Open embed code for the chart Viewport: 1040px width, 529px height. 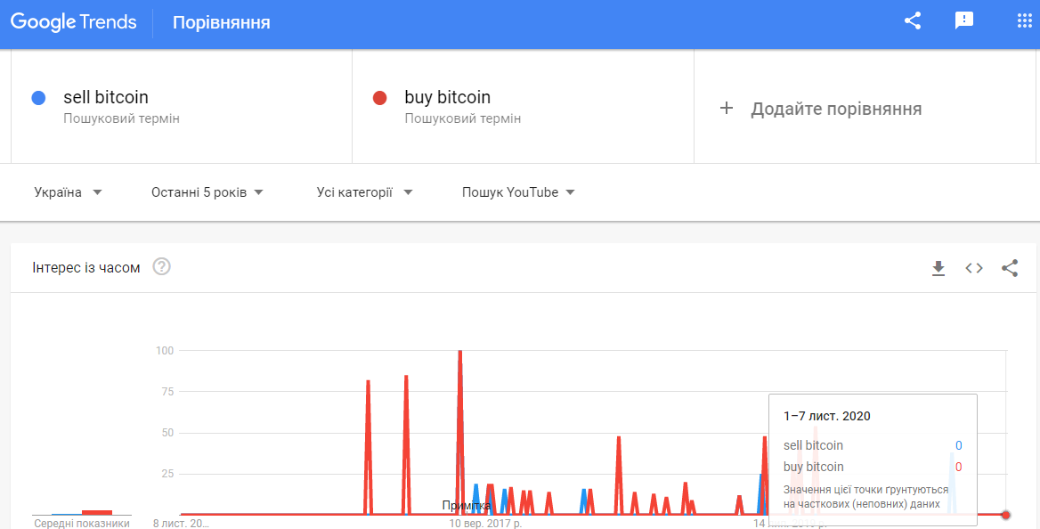pyautogui.click(x=974, y=268)
